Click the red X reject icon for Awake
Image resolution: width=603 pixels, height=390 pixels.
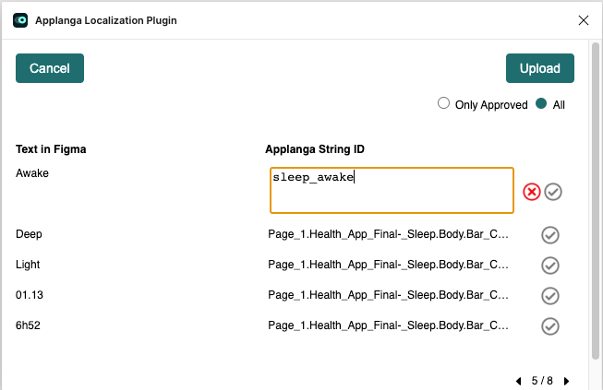(x=532, y=192)
